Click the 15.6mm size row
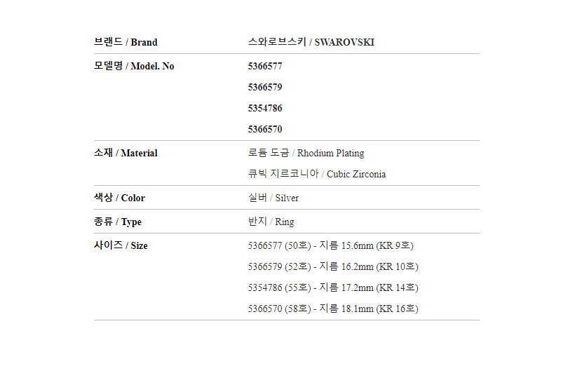The image size is (561, 366). point(331,245)
